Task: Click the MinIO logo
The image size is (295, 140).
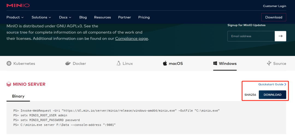Action: coord(18,5)
